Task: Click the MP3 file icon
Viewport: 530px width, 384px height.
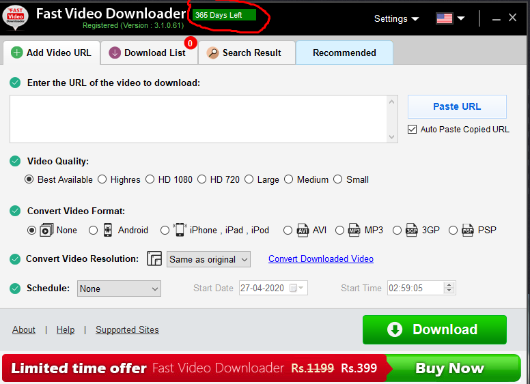Action: 354,230
